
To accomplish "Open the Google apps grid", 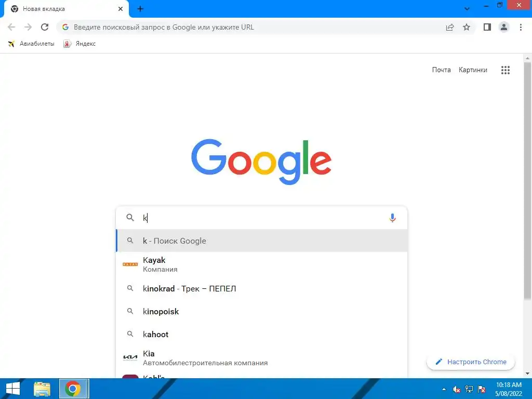I will click(505, 70).
